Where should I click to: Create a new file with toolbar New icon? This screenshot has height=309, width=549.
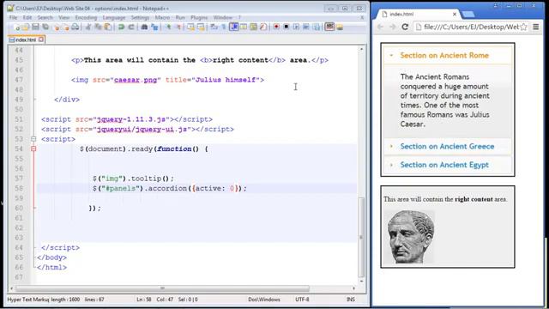pyautogui.click(x=17, y=27)
